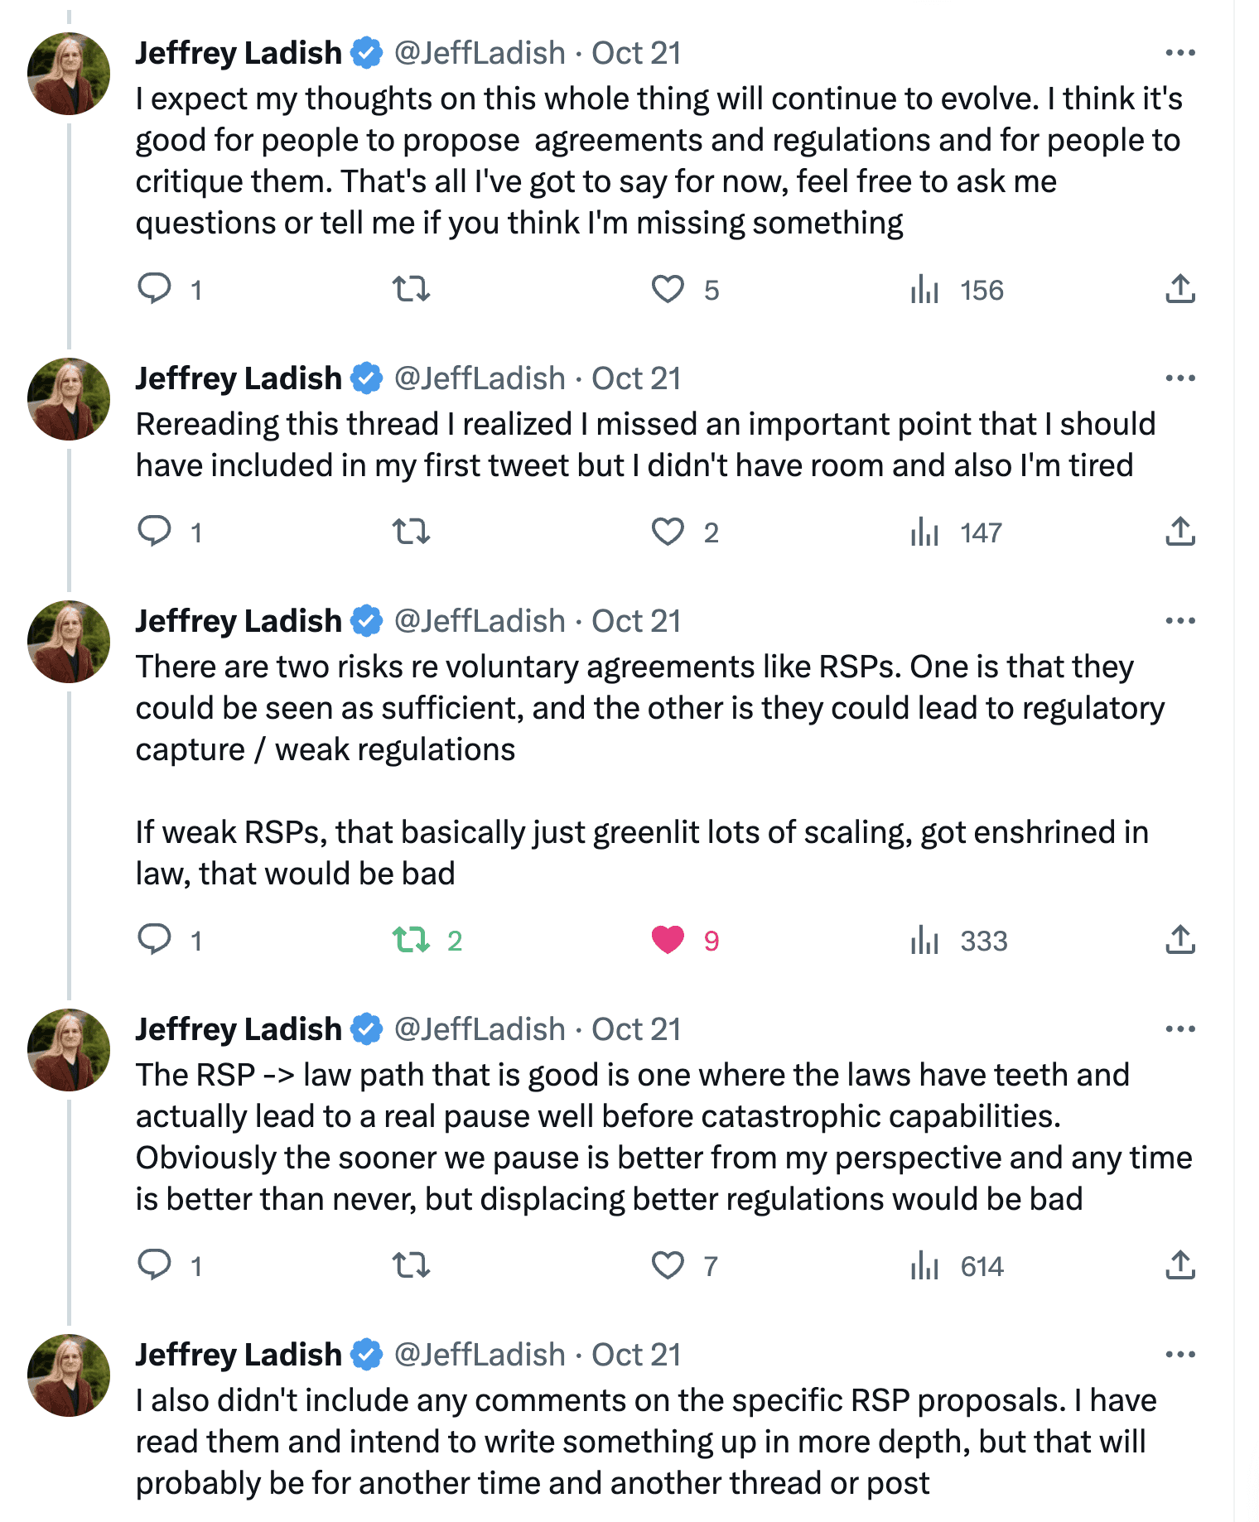Share the tweet with 333 views
Image resolution: width=1259 pixels, height=1522 pixels.
point(1180,940)
